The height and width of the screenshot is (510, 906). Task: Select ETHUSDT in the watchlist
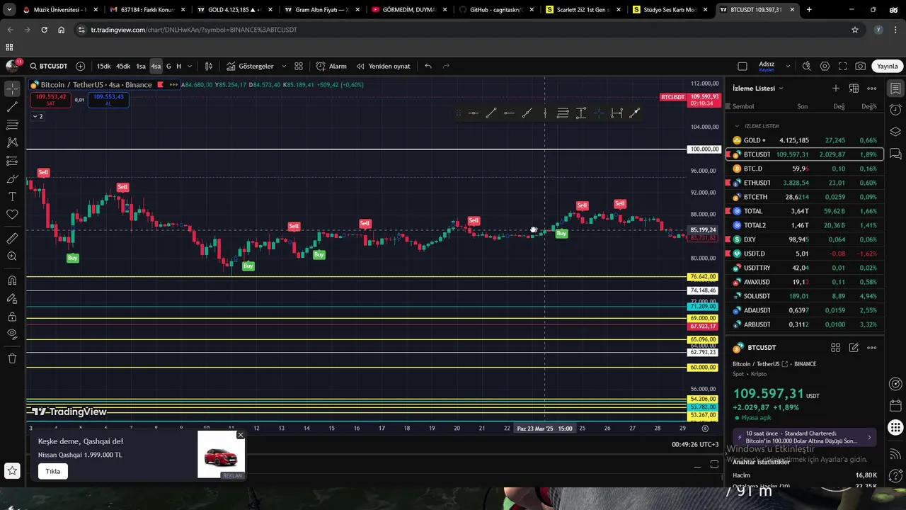804,183
